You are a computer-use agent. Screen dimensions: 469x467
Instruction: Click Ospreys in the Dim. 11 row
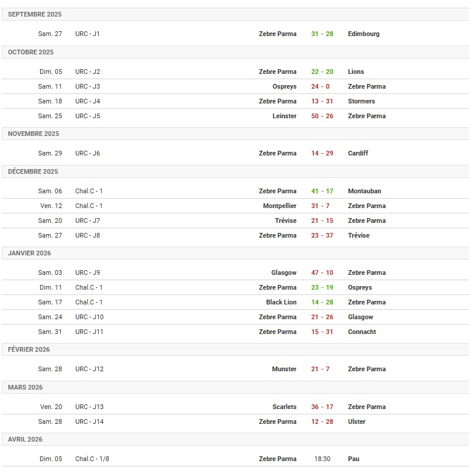point(360,288)
